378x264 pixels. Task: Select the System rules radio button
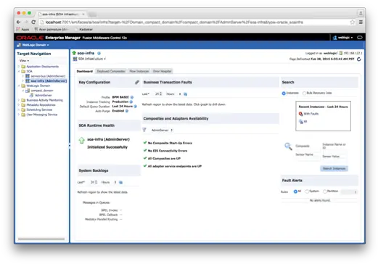tap(307, 191)
